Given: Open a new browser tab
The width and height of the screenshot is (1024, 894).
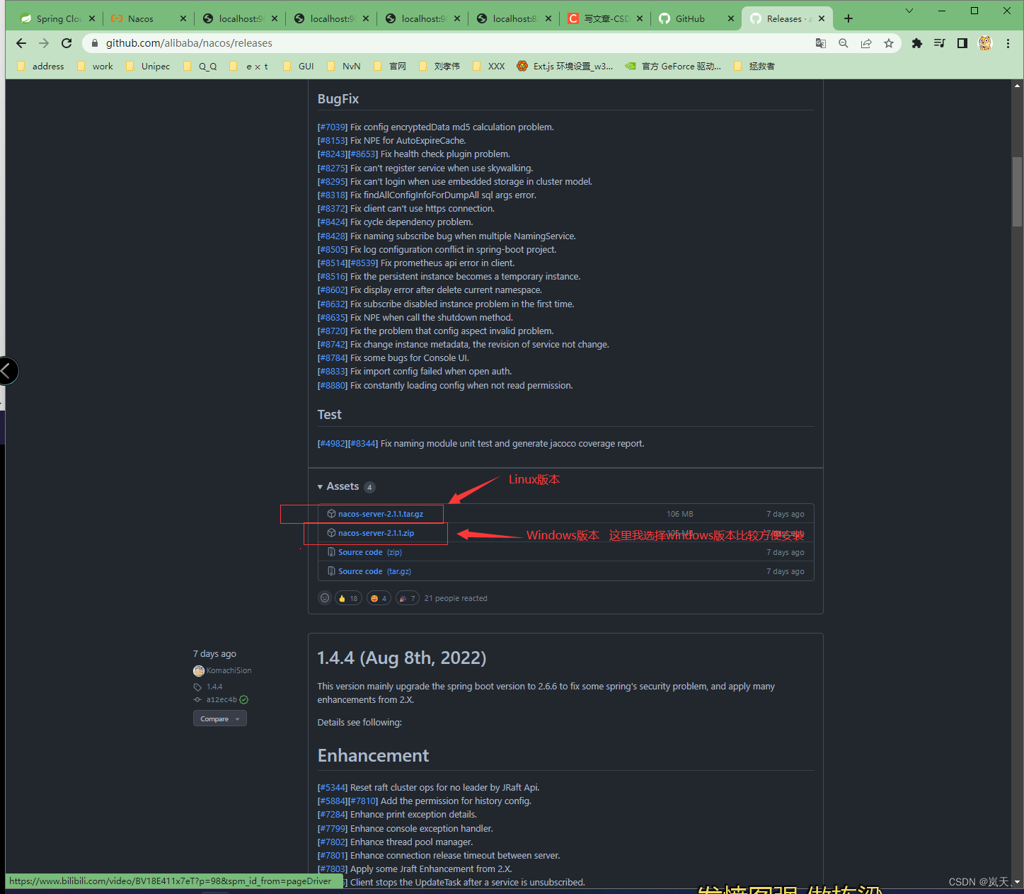Looking at the screenshot, I should [x=848, y=18].
